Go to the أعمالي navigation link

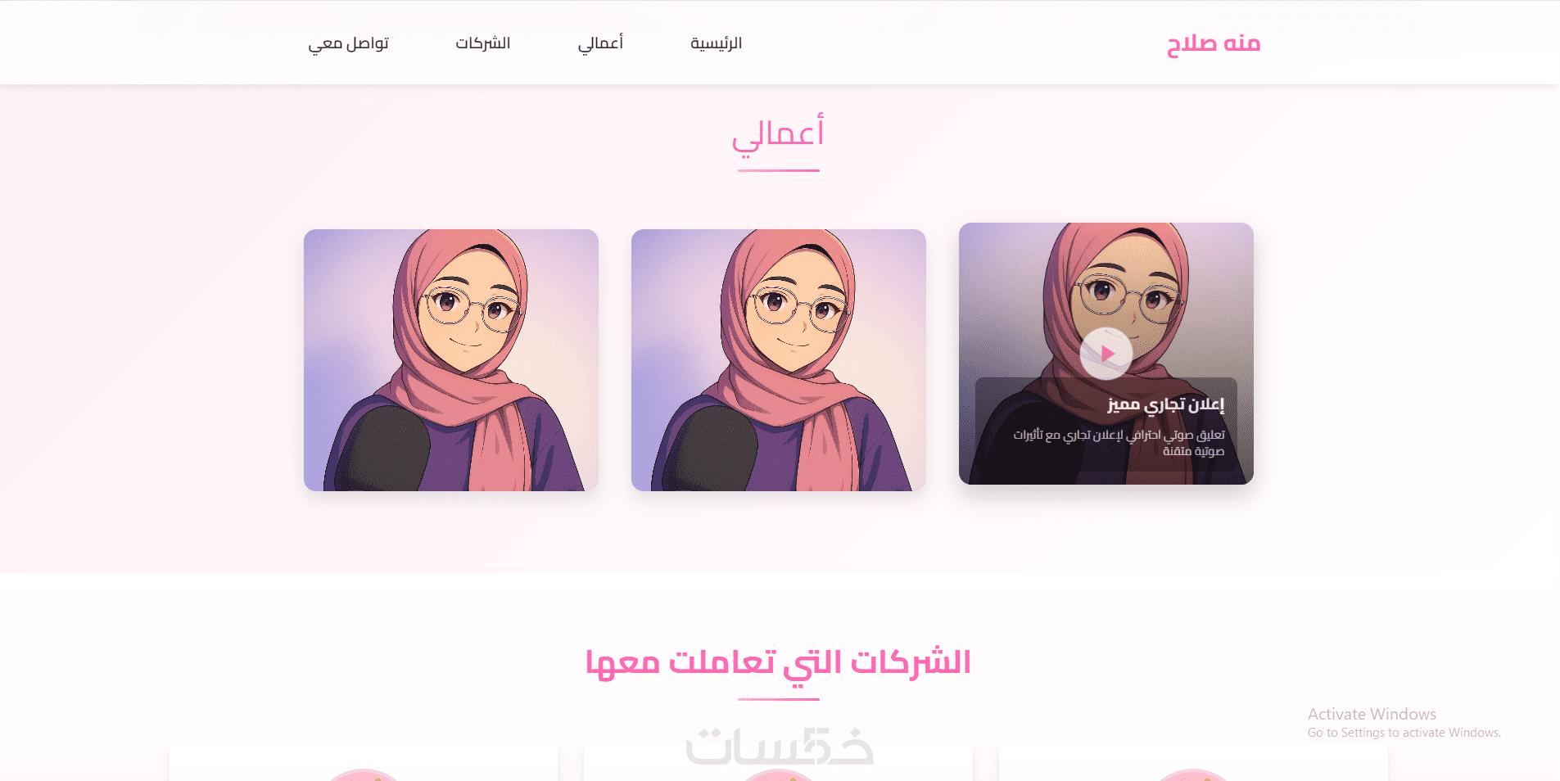coord(600,43)
